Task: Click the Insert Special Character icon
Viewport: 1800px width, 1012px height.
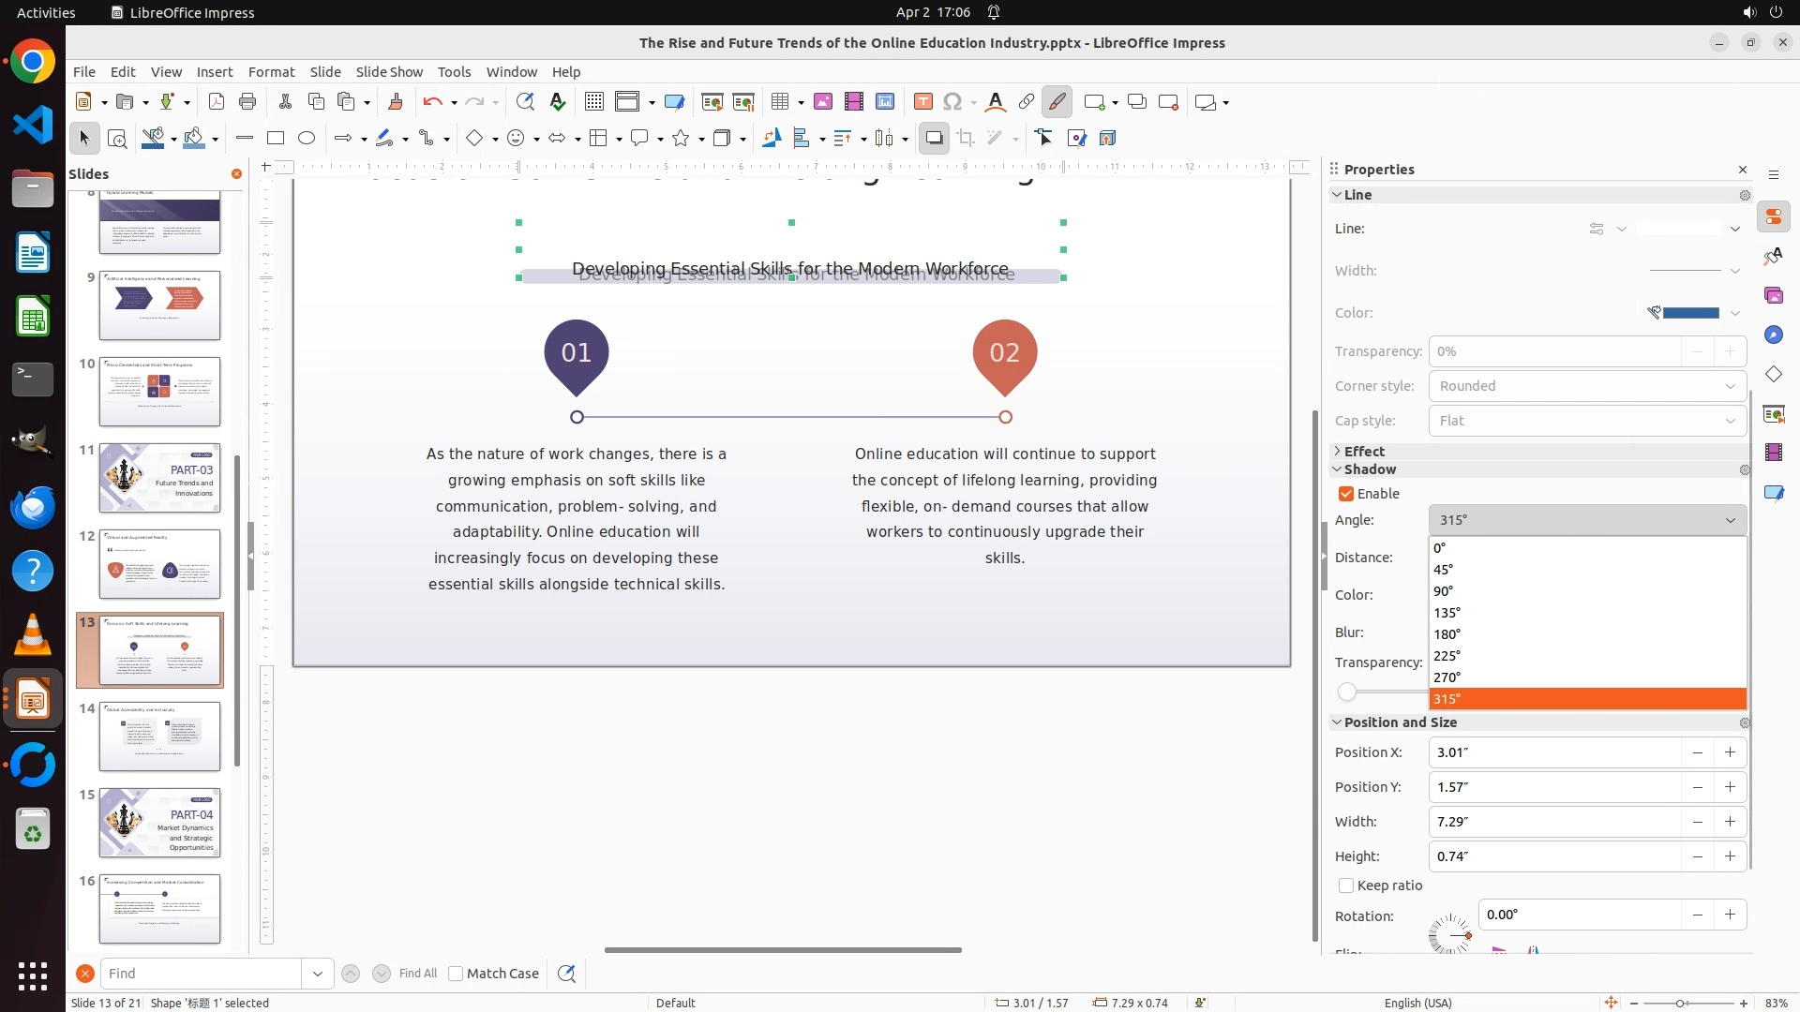Action: tap(952, 102)
